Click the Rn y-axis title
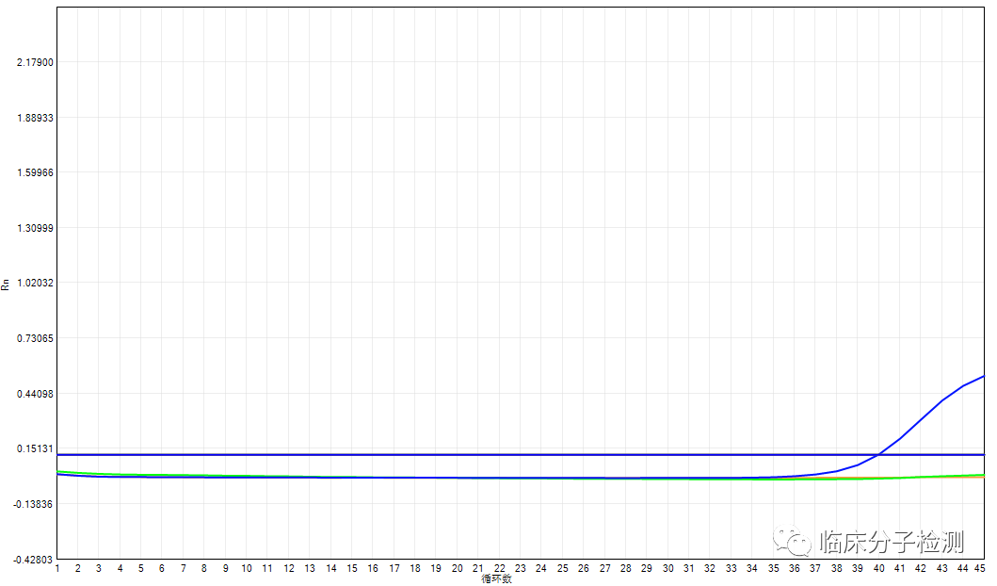Image resolution: width=997 pixels, height=586 pixels. coord(6,282)
